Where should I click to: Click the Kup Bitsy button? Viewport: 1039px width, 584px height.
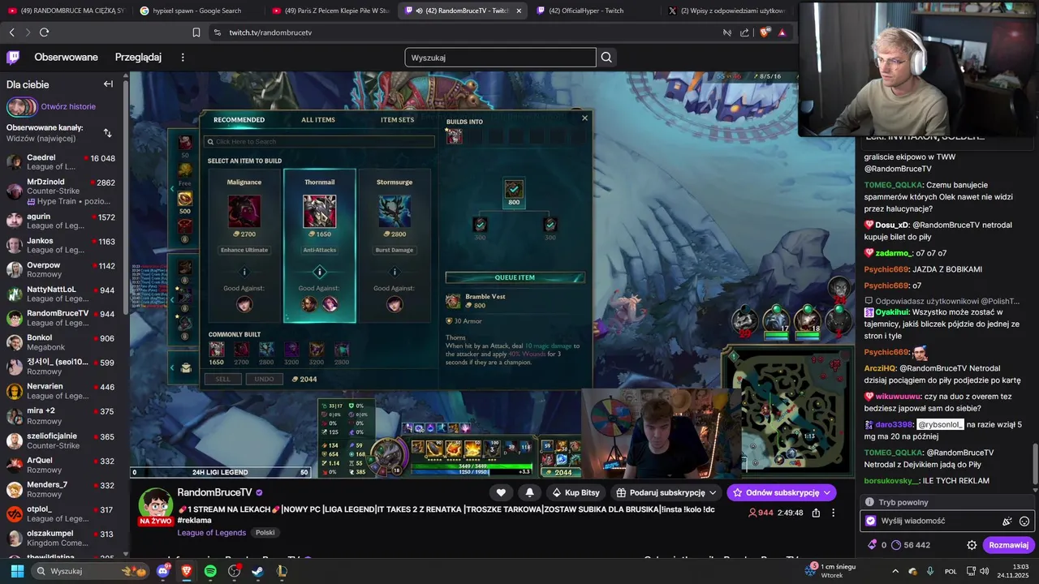tap(576, 492)
